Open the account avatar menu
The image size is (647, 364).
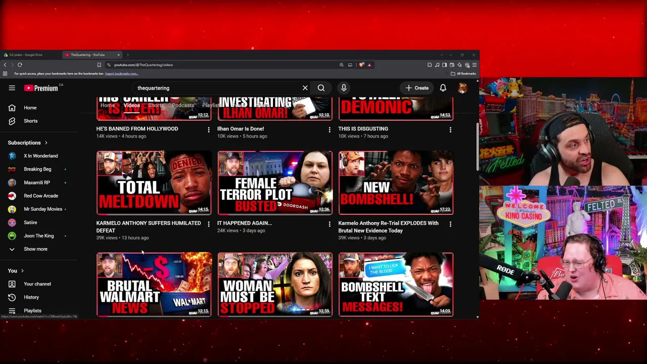[462, 88]
